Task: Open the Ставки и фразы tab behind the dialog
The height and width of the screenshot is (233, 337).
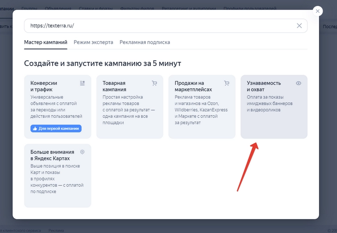Action: (96, 9)
